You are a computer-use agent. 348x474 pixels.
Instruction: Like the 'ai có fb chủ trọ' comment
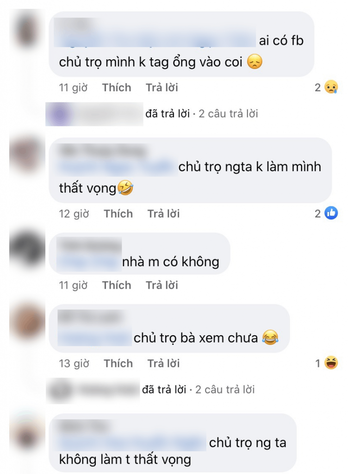point(117,87)
